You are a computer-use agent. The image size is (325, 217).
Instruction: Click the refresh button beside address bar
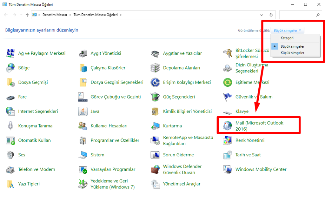pos(271,15)
